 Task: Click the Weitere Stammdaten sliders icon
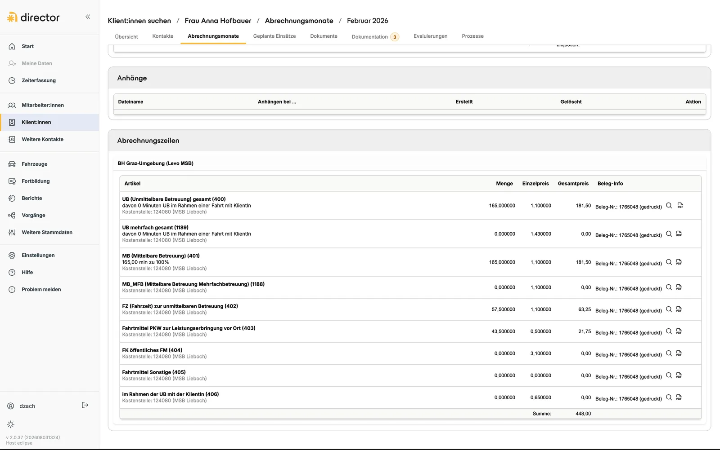tap(12, 232)
